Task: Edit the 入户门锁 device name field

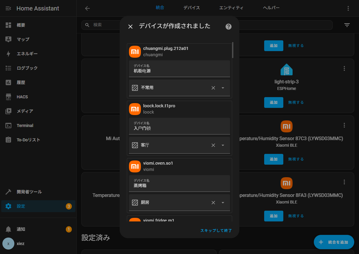Action: coord(180,126)
